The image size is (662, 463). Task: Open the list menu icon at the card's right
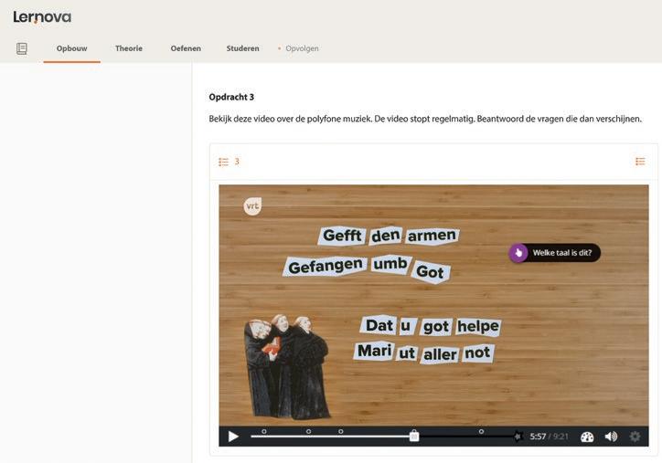(x=640, y=162)
